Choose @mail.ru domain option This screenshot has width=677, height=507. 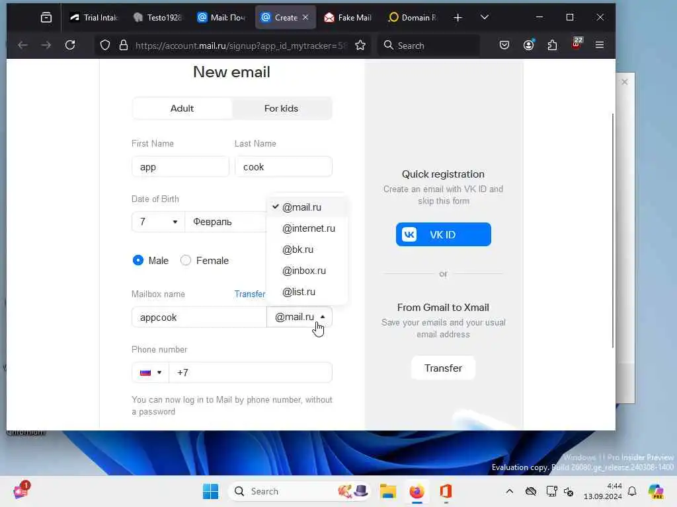click(307, 207)
